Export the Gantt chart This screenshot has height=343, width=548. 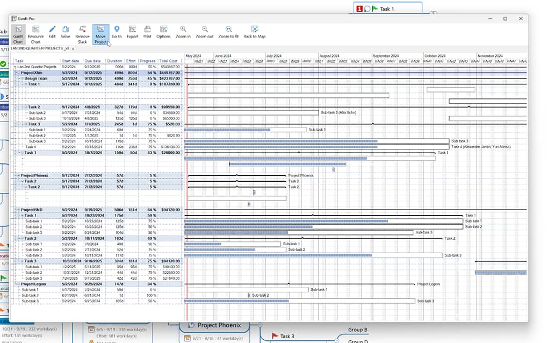[132, 33]
